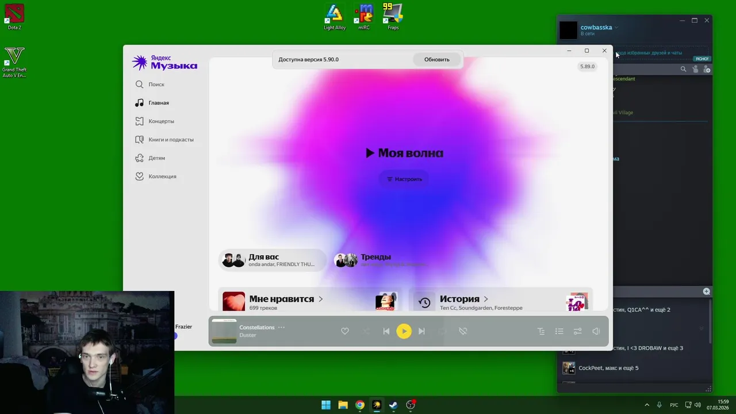Show hidden system tray icons
The width and height of the screenshot is (736, 414).
click(x=647, y=405)
